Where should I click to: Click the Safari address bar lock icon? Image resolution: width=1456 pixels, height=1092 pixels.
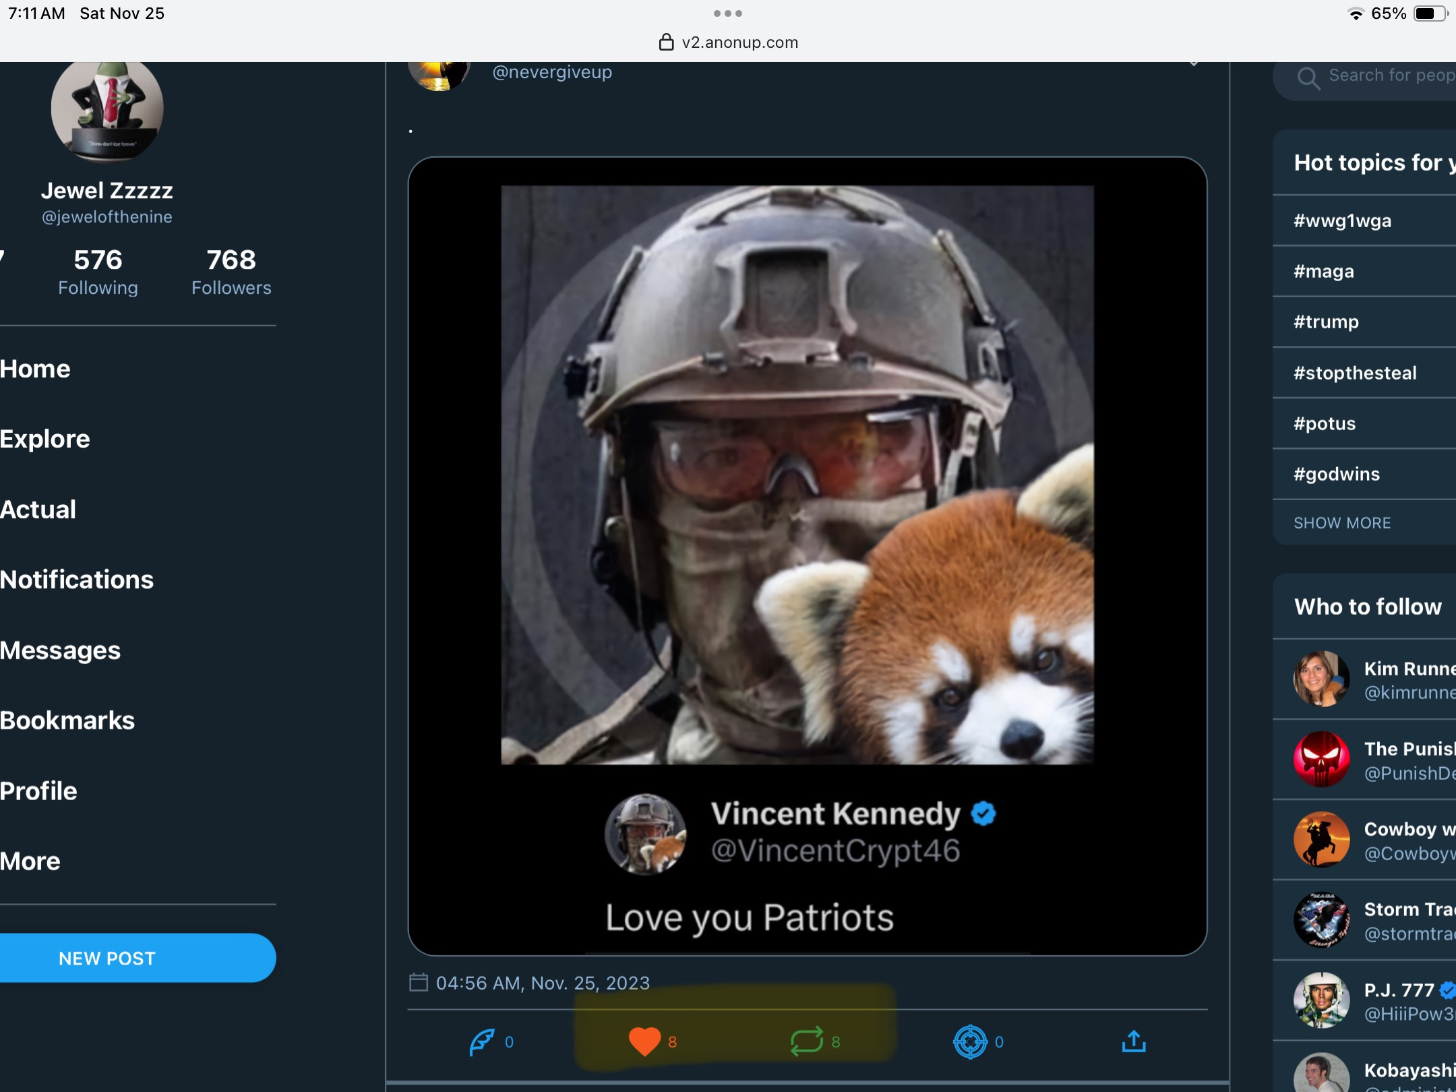coord(666,42)
